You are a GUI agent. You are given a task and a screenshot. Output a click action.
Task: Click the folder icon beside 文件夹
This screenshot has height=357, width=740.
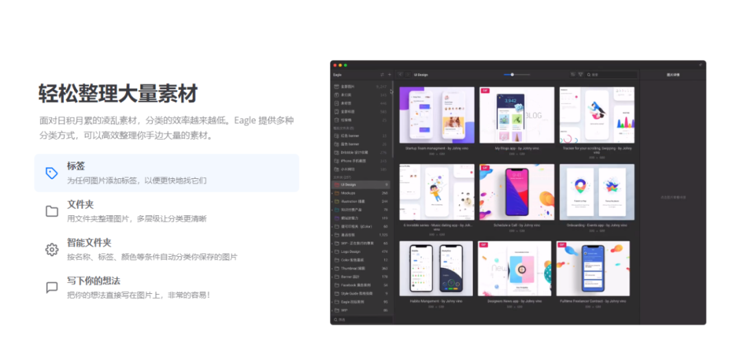[x=51, y=211]
